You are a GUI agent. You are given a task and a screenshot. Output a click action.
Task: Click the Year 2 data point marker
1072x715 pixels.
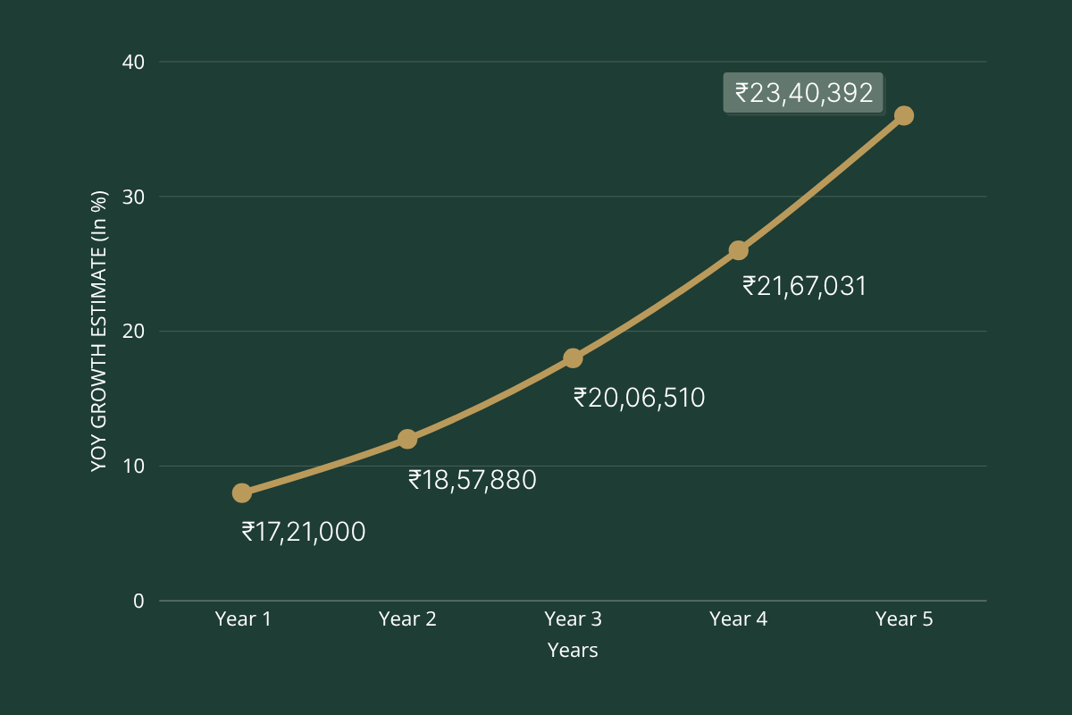coord(407,439)
